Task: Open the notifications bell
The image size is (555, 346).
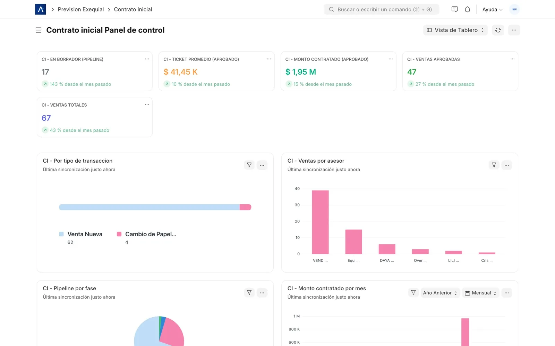Action: pyautogui.click(x=468, y=9)
